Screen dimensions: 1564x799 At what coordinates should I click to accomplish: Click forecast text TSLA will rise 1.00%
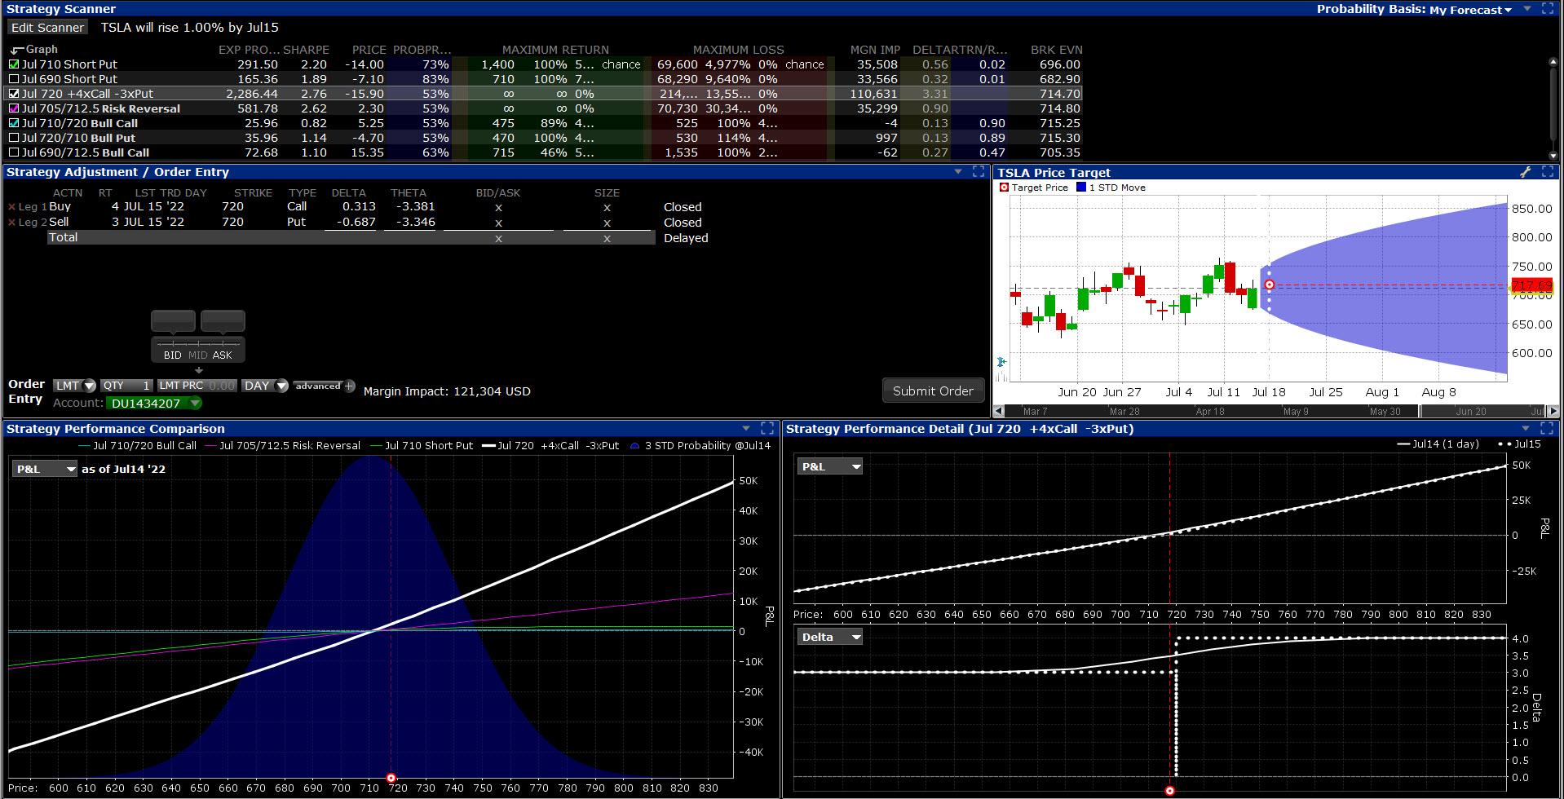[x=189, y=28]
